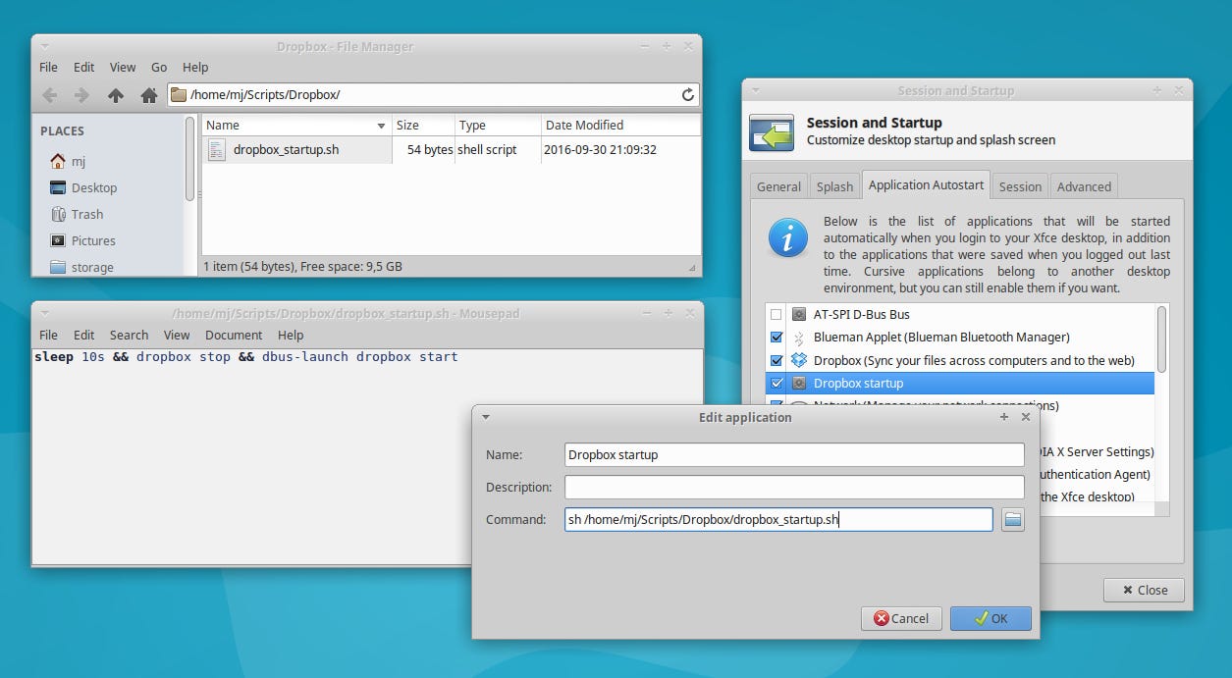The height and width of the screenshot is (678, 1232).
Task: Switch to the Splash tab
Action: coord(834,186)
